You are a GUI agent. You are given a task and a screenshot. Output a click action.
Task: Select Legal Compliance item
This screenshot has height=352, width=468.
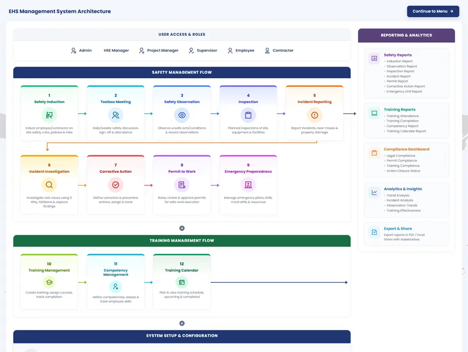tap(400, 156)
